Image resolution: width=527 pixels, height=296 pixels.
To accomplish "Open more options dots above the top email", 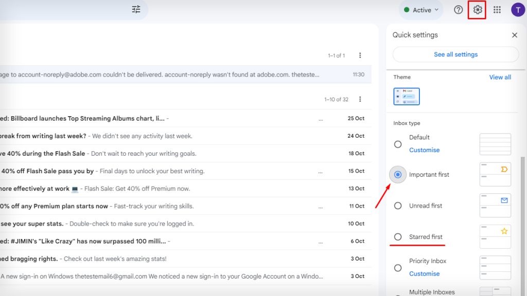I will (359, 55).
